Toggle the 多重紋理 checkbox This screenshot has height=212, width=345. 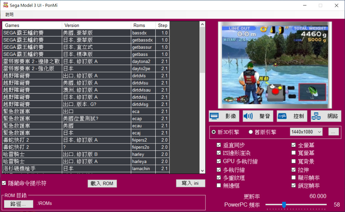219,177
